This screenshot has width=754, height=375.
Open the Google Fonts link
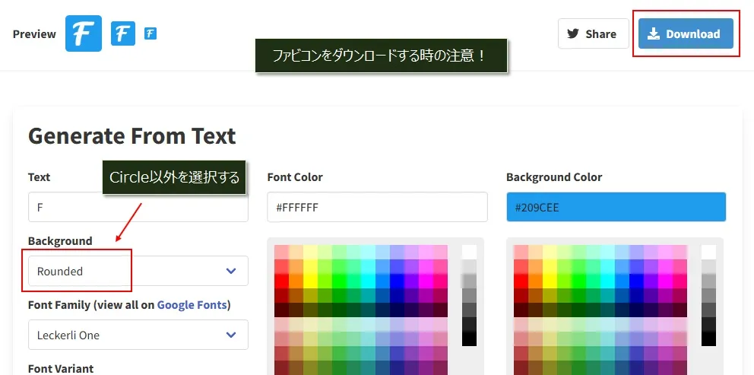pyautogui.click(x=192, y=305)
